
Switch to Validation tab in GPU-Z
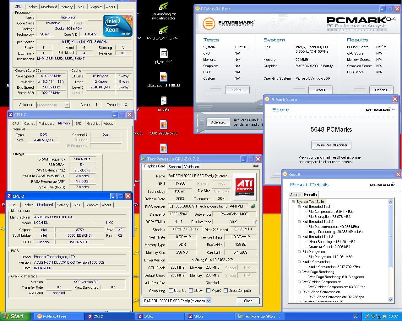(x=191, y=167)
